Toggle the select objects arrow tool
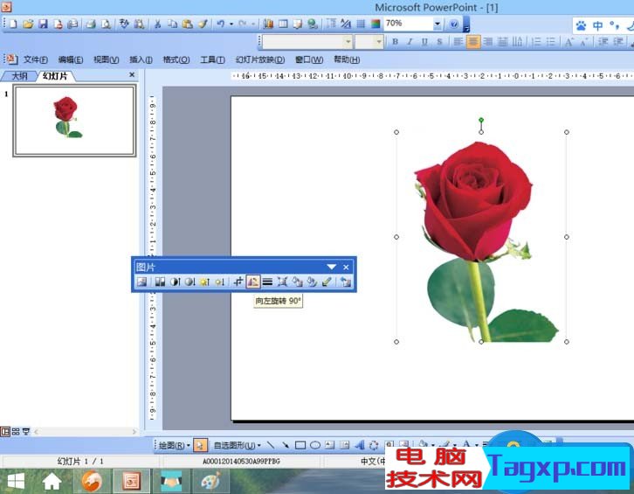Viewport: 634px width, 494px height. [x=201, y=445]
